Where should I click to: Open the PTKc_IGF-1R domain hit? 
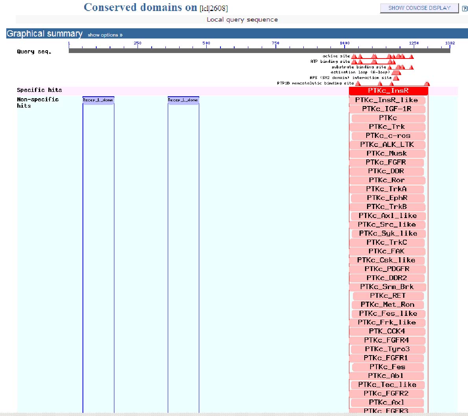click(x=387, y=109)
